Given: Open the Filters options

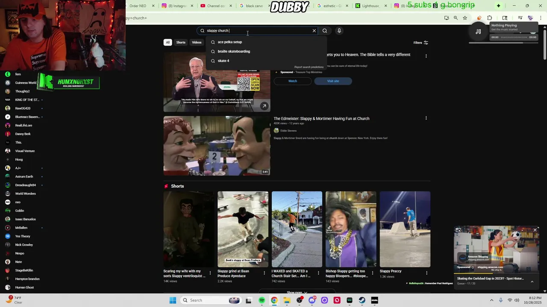Looking at the screenshot, I should [x=421, y=43].
